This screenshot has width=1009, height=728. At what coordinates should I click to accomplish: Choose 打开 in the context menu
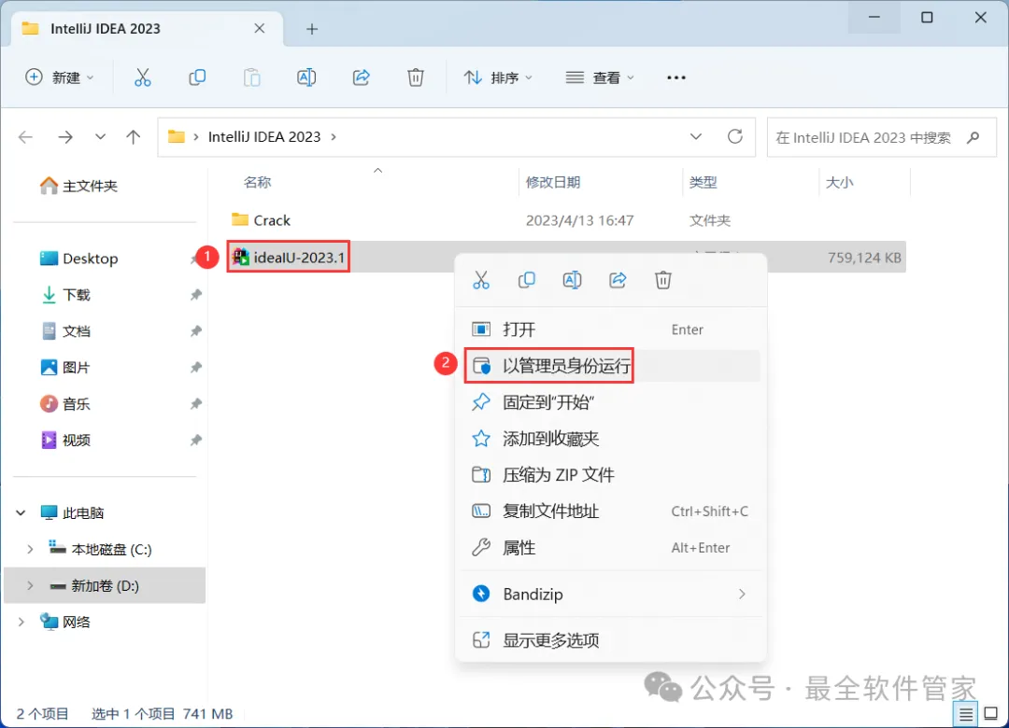click(611, 329)
